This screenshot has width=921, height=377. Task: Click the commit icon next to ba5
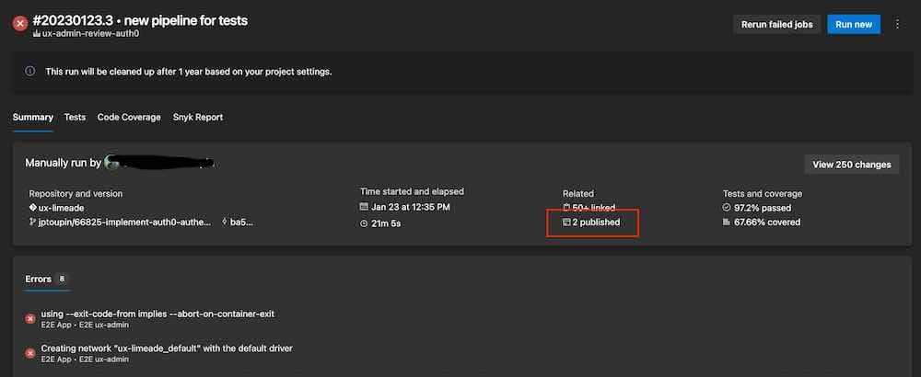226,223
